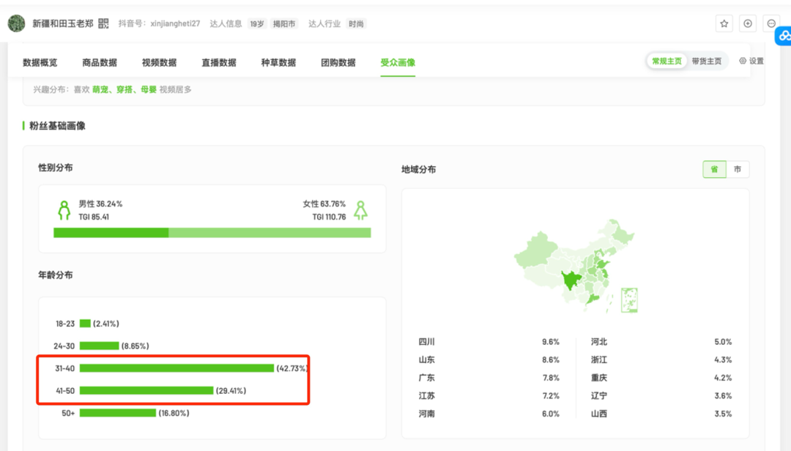Image resolution: width=791 pixels, height=451 pixels.
Task: Click the male figure icon in gender distribution
Action: pos(64,210)
